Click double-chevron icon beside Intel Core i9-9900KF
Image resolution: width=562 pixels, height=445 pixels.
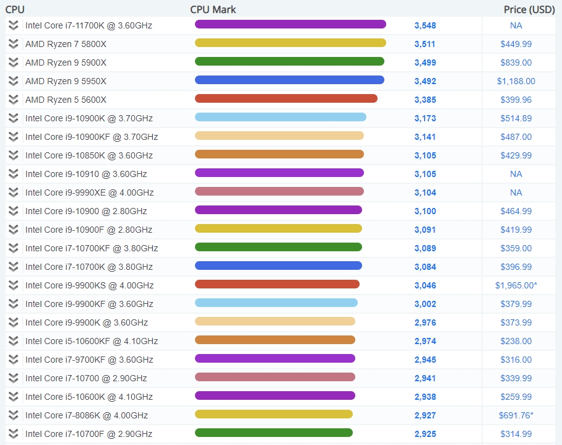point(13,304)
